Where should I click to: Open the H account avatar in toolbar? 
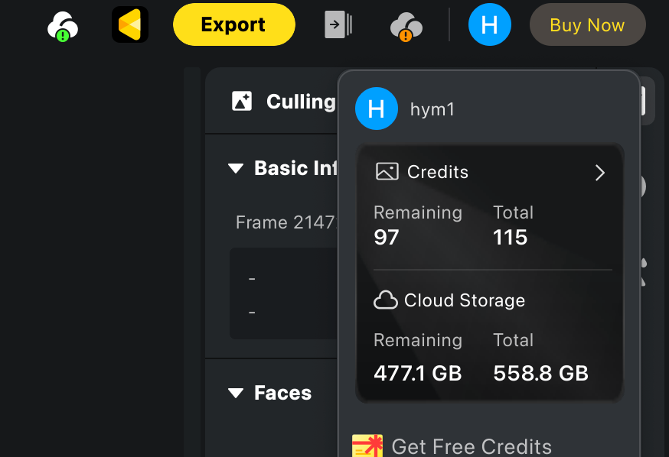click(x=489, y=24)
